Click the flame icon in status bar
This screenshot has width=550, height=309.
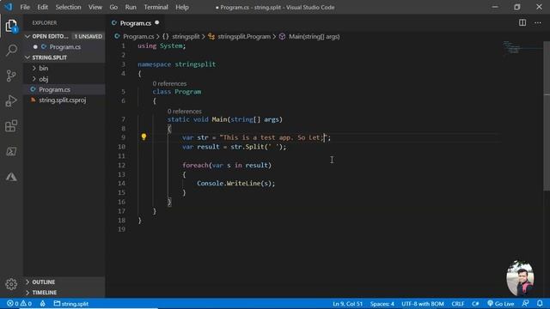click(x=42, y=304)
